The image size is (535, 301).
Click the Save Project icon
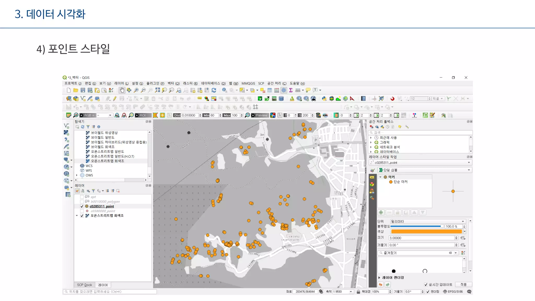(x=83, y=90)
